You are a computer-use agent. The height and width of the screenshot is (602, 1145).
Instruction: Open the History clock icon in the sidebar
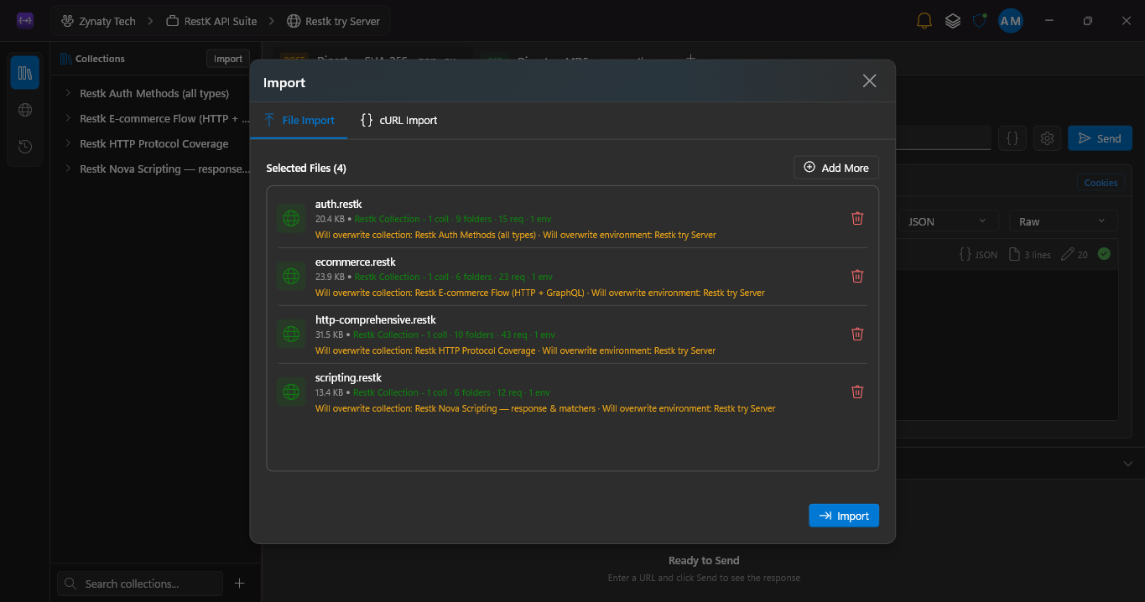(x=24, y=147)
